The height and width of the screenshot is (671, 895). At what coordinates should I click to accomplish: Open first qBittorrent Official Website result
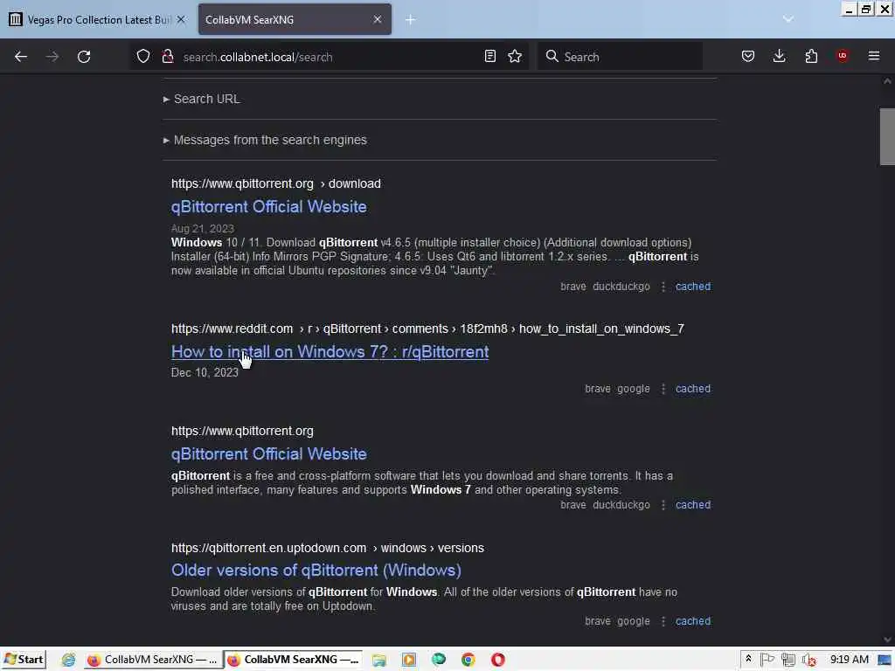pyautogui.click(x=269, y=206)
